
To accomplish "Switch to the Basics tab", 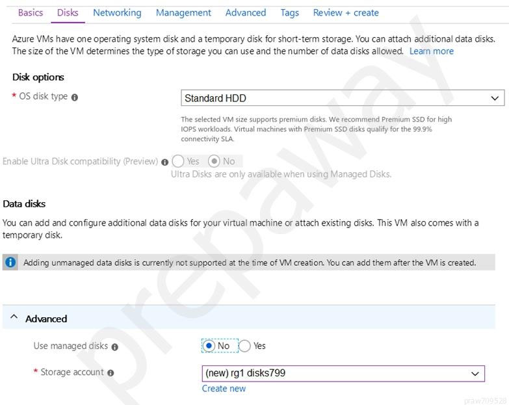I will click(x=31, y=12).
